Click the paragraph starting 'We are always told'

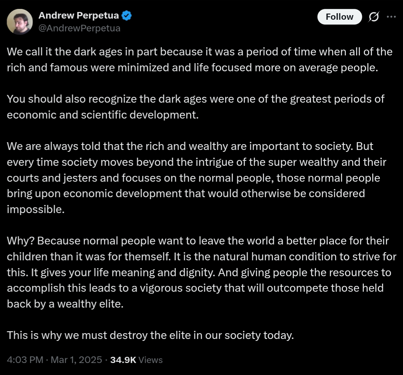pyautogui.click(x=196, y=177)
